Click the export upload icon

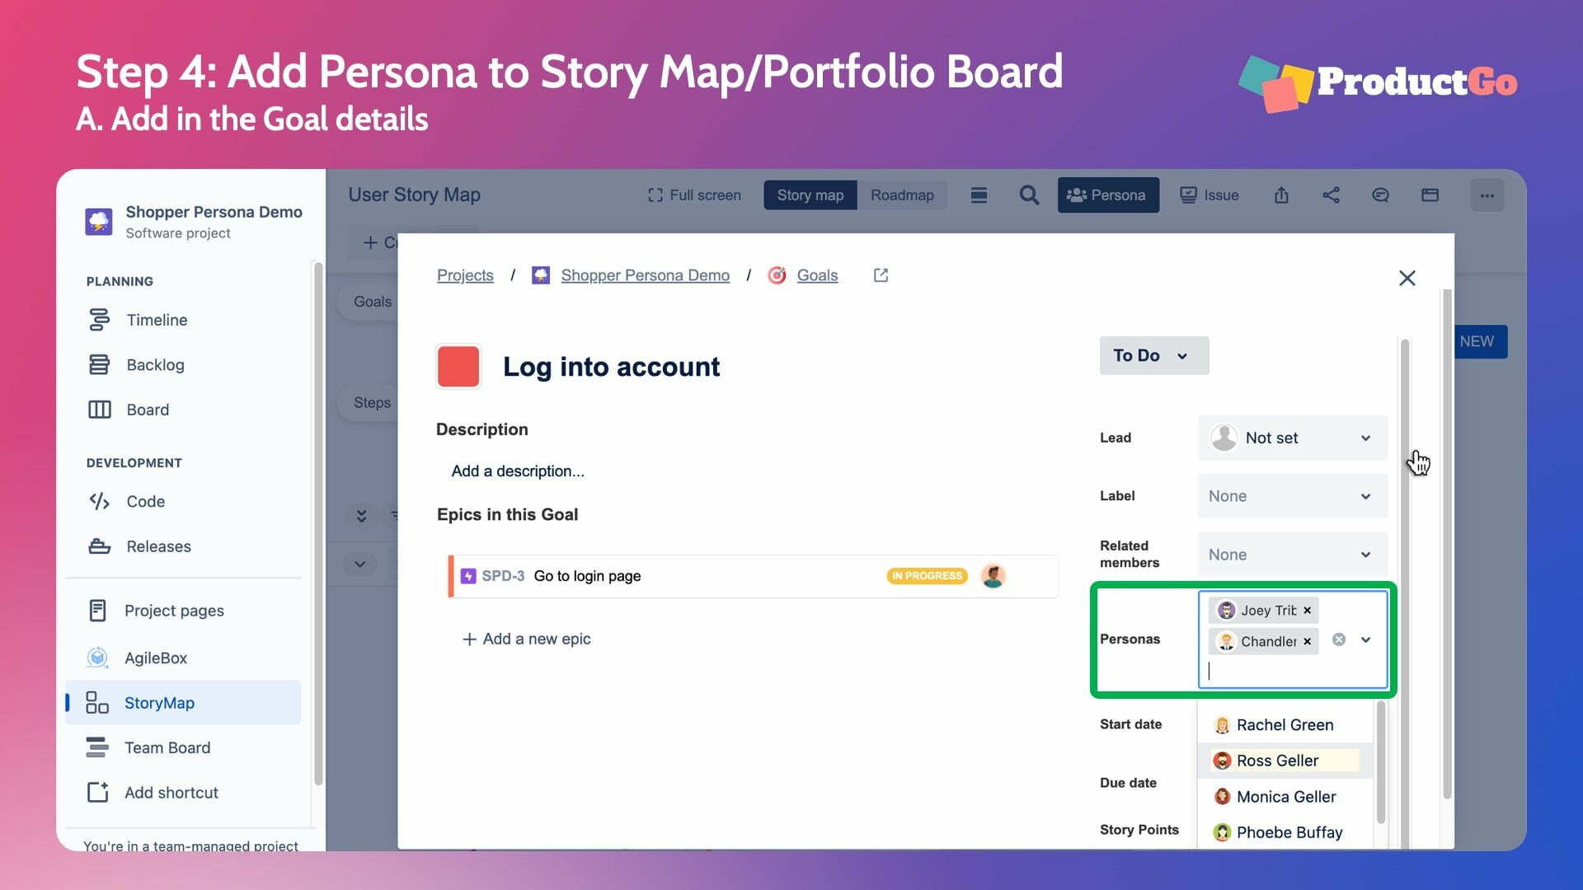[x=1281, y=195]
